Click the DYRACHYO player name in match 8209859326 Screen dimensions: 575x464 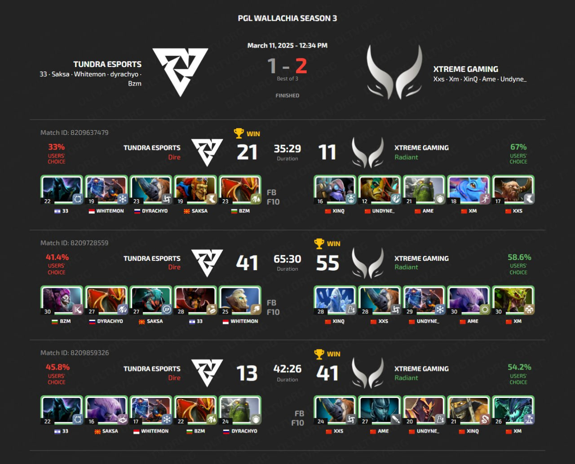pos(244,431)
